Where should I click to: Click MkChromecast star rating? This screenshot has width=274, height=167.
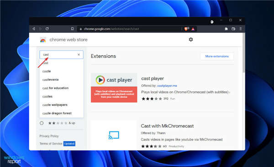click(x=151, y=146)
